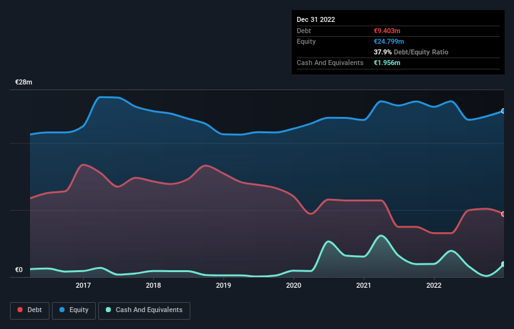Select the Debt endpoint marker on the chart
Image resolution: width=514 pixels, height=329 pixels.
click(503, 214)
